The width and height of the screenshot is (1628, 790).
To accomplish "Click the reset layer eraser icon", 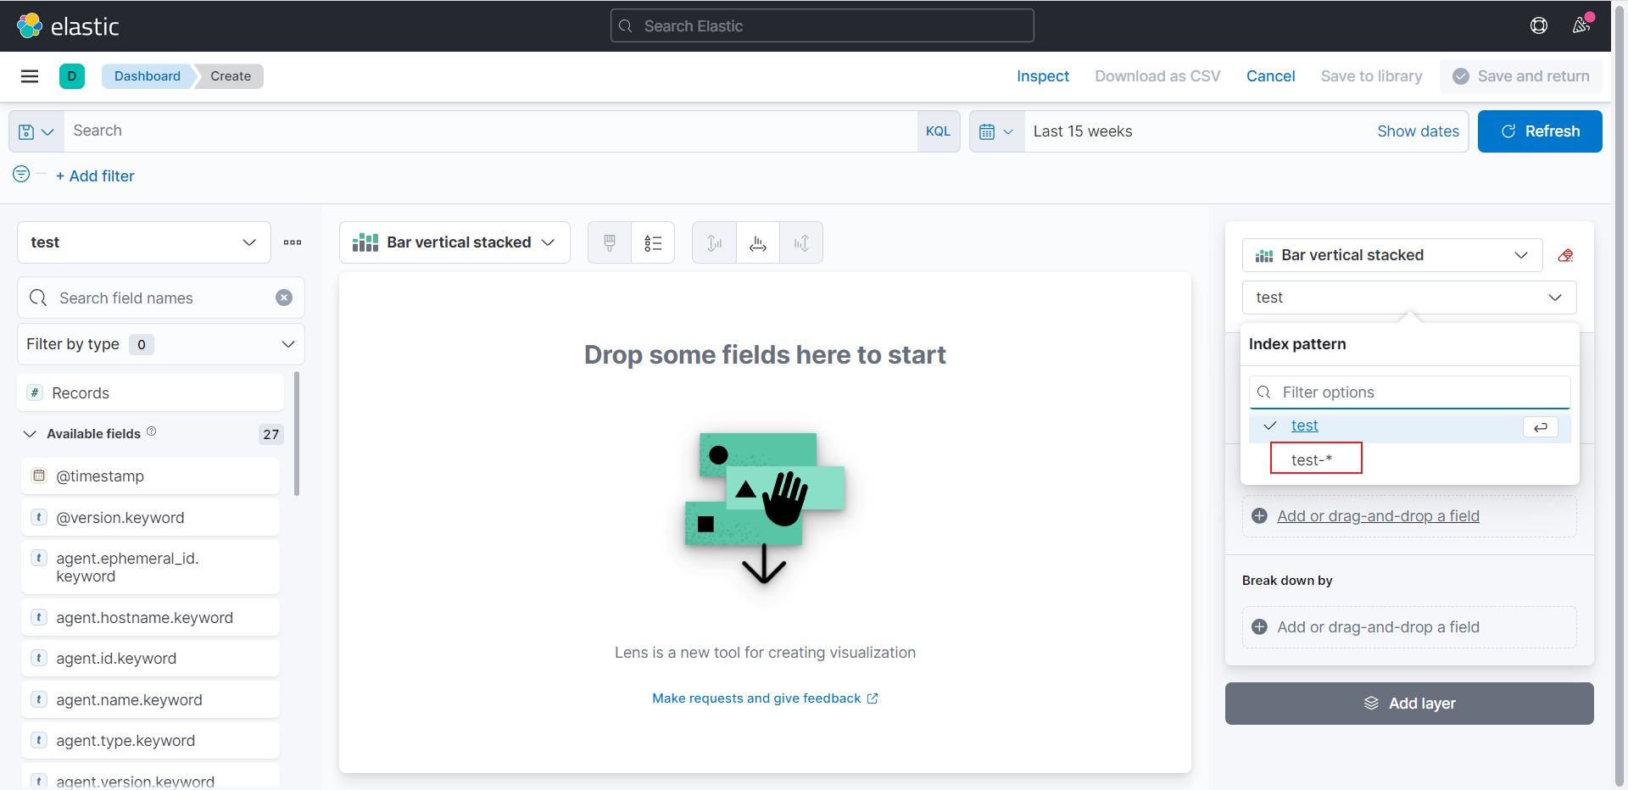I will point(1566,255).
